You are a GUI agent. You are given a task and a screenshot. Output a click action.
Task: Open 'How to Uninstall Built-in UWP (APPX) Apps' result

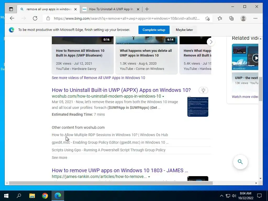[x=121, y=90]
